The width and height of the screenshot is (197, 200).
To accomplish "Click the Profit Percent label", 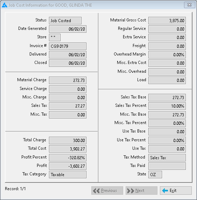I will pos(34,157).
